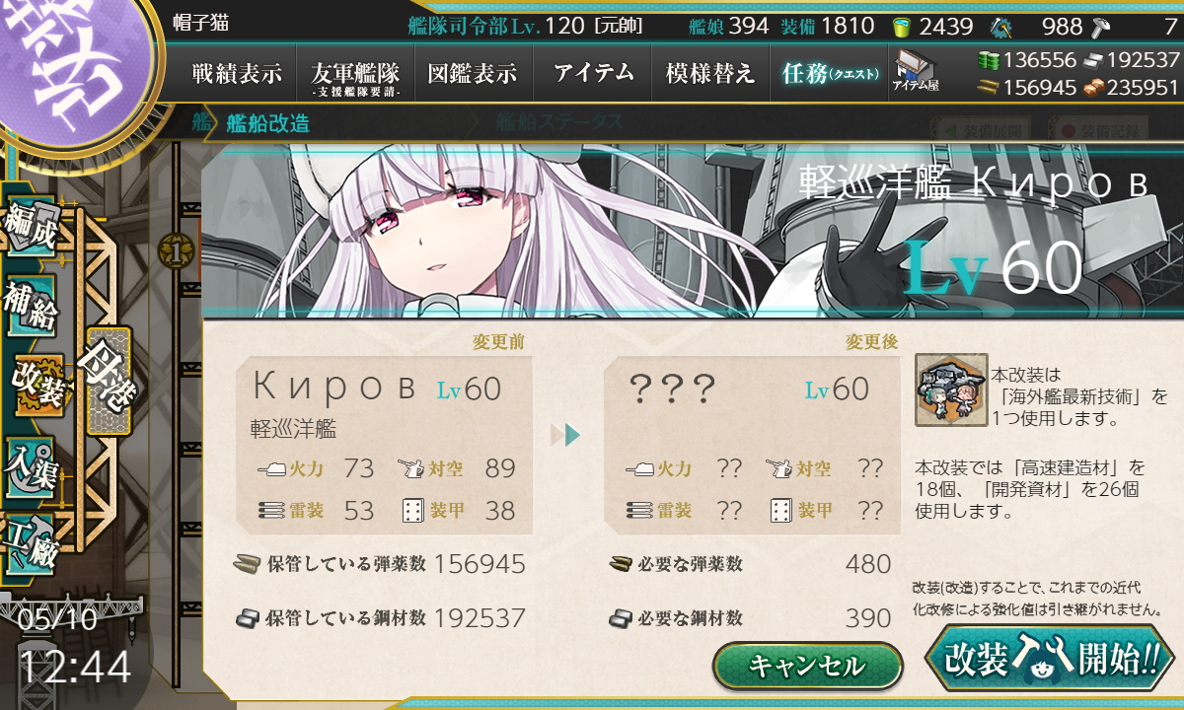Screen dimensions: 1184x710
Task: Click the 改装開始!! button
Action: (1049, 659)
